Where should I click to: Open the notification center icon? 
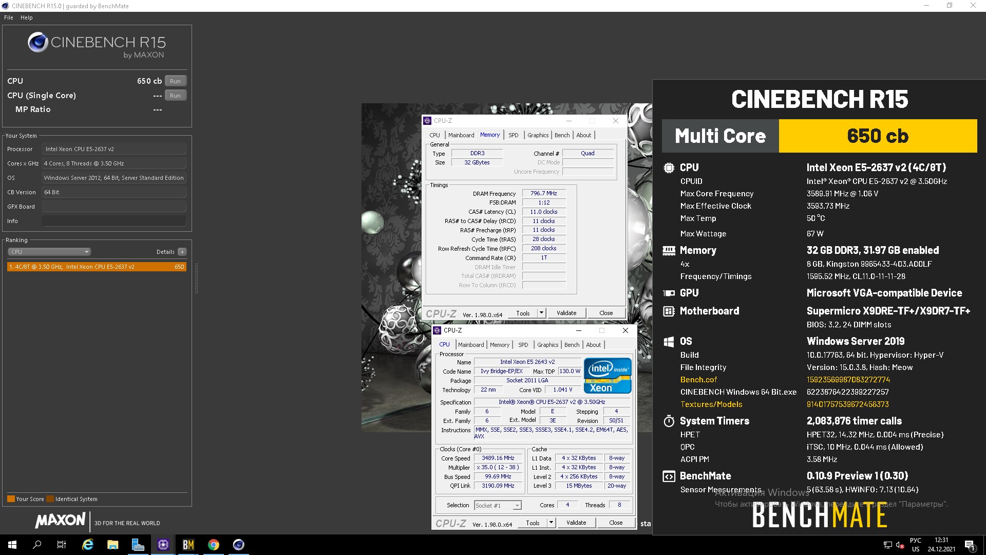coord(970,545)
